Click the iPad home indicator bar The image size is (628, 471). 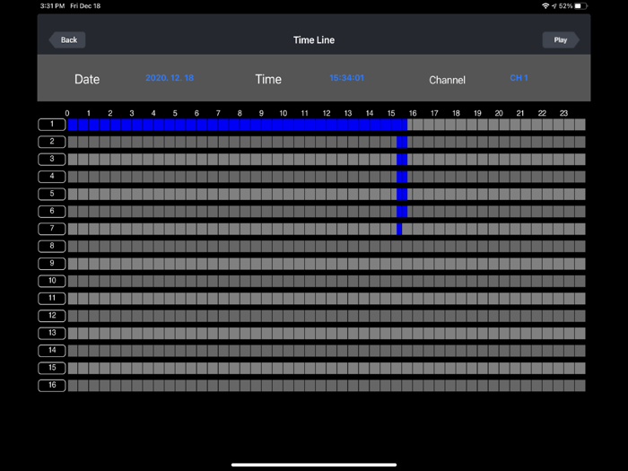(314, 465)
